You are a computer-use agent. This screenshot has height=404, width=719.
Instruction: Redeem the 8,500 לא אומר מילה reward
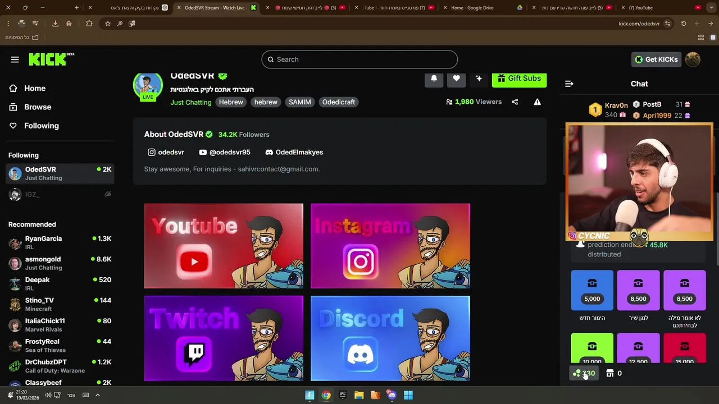pyautogui.click(x=684, y=290)
